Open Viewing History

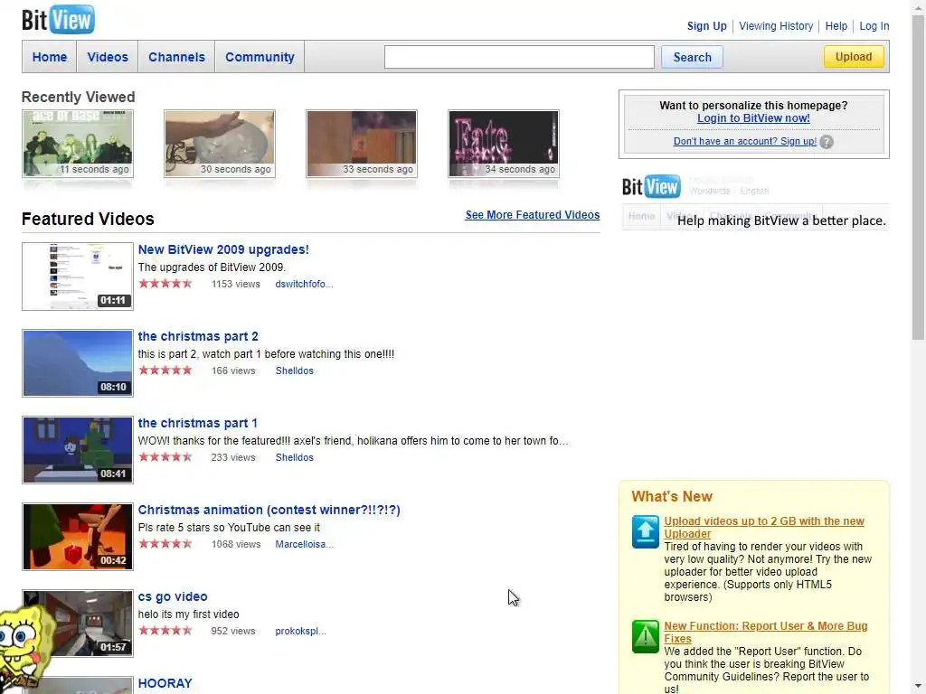click(775, 26)
